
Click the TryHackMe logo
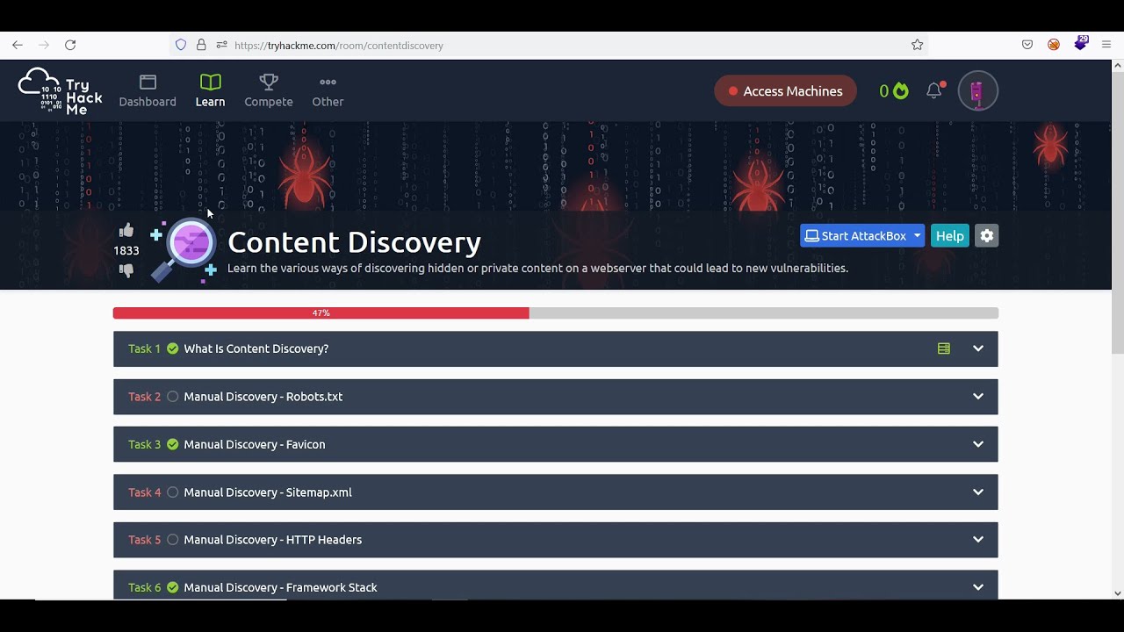[60, 90]
